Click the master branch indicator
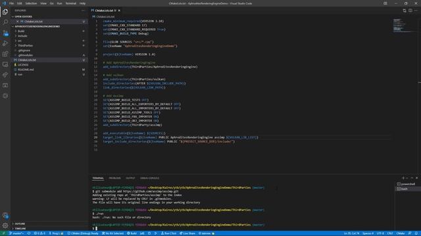 coord(16,233)
